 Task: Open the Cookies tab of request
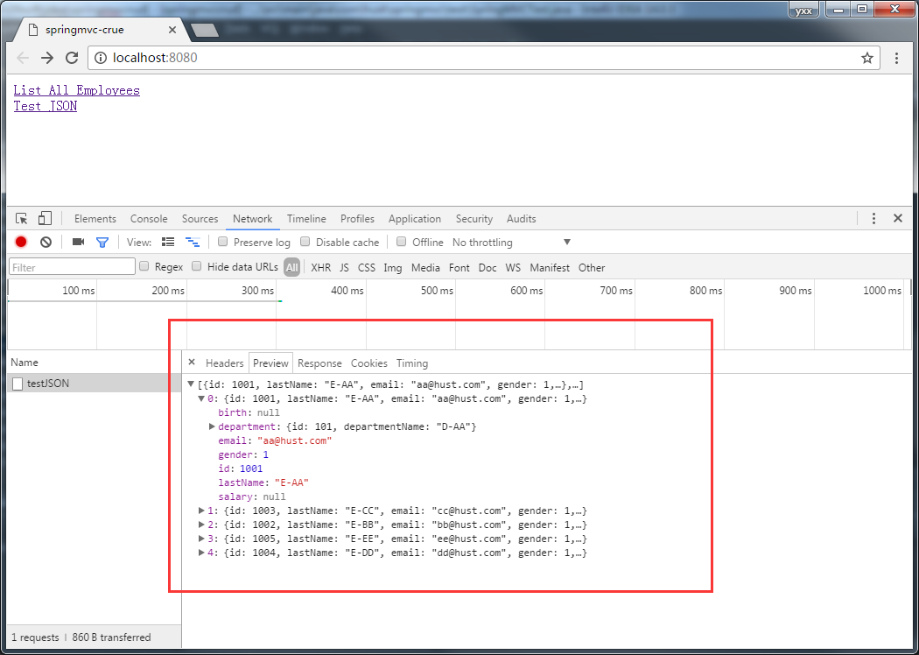pyautogui.click(x=369, y=363)
